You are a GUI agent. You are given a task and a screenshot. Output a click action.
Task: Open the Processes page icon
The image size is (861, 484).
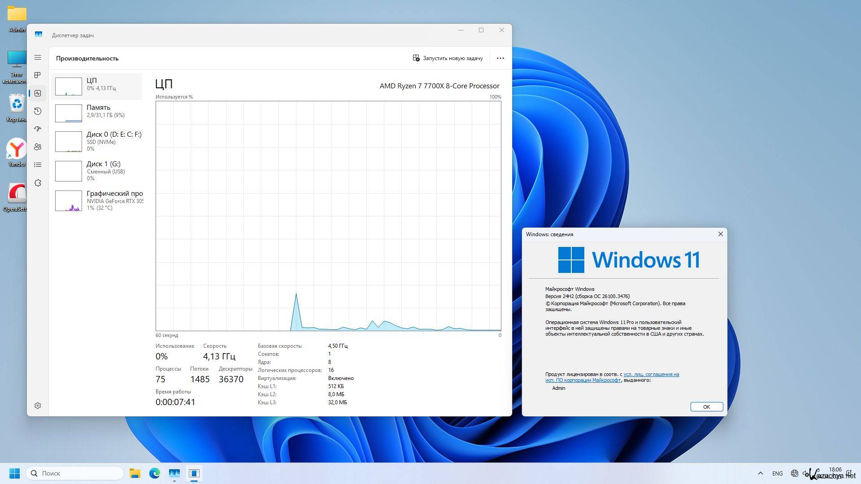coord(38,75)
